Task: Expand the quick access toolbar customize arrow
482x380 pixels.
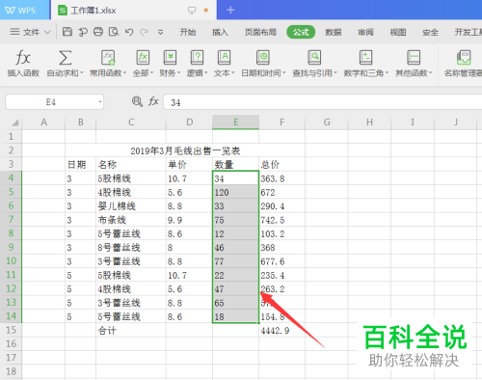Action: tap(160, 32)
